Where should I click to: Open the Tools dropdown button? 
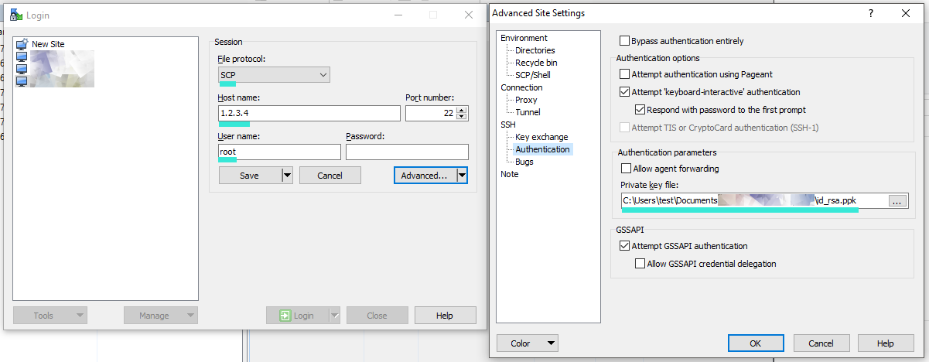[50, 316]
